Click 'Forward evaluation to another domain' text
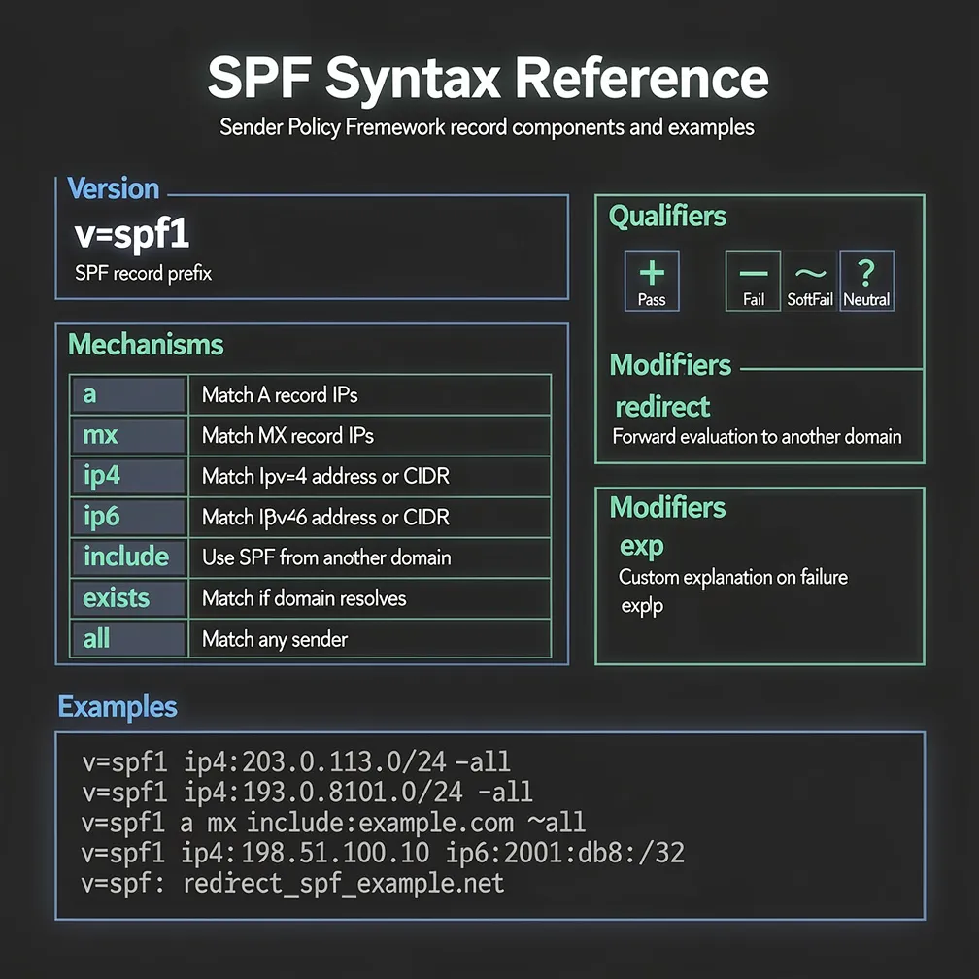 tap(757, 436)
